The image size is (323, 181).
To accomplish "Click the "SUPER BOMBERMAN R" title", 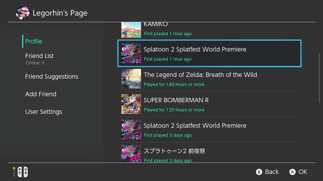I will (176, 100).
